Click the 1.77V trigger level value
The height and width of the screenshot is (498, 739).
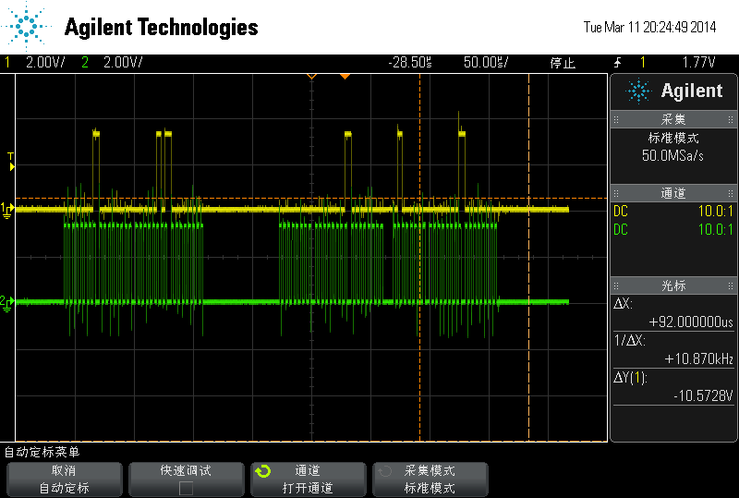[699, 62]
